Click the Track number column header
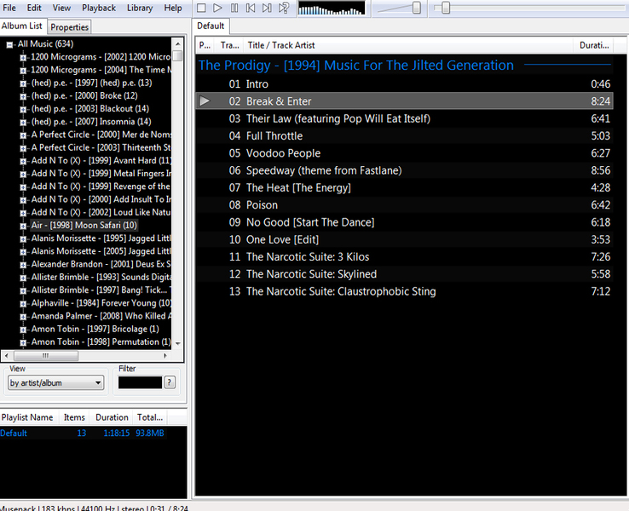This screenshot has height=511, width=629. coord(229,45)
